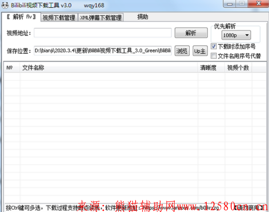Open the 1080p resolution dropdown

click(x=236, y=35)
